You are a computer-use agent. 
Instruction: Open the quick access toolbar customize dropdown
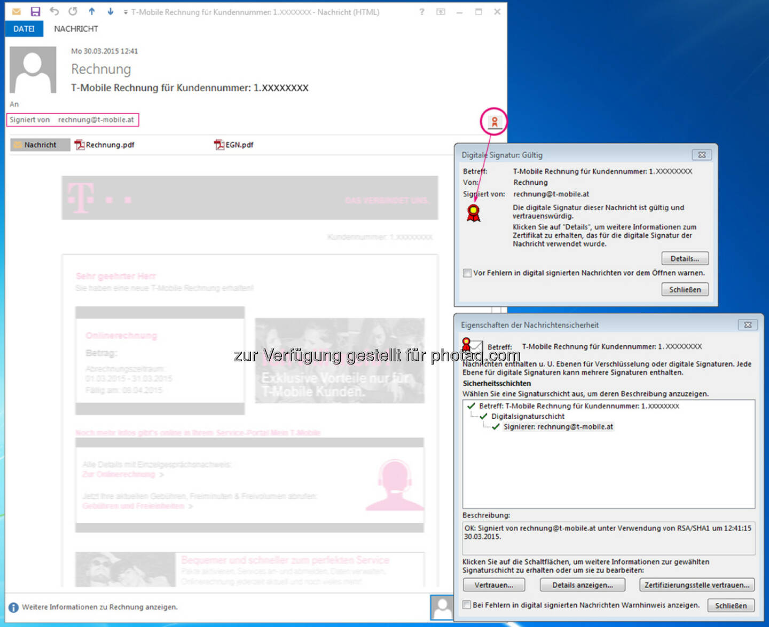(125, 12)
